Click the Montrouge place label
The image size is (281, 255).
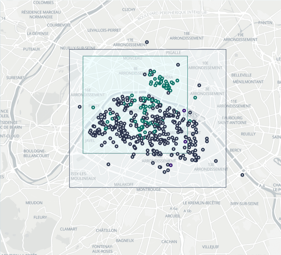tap(148, 190)
